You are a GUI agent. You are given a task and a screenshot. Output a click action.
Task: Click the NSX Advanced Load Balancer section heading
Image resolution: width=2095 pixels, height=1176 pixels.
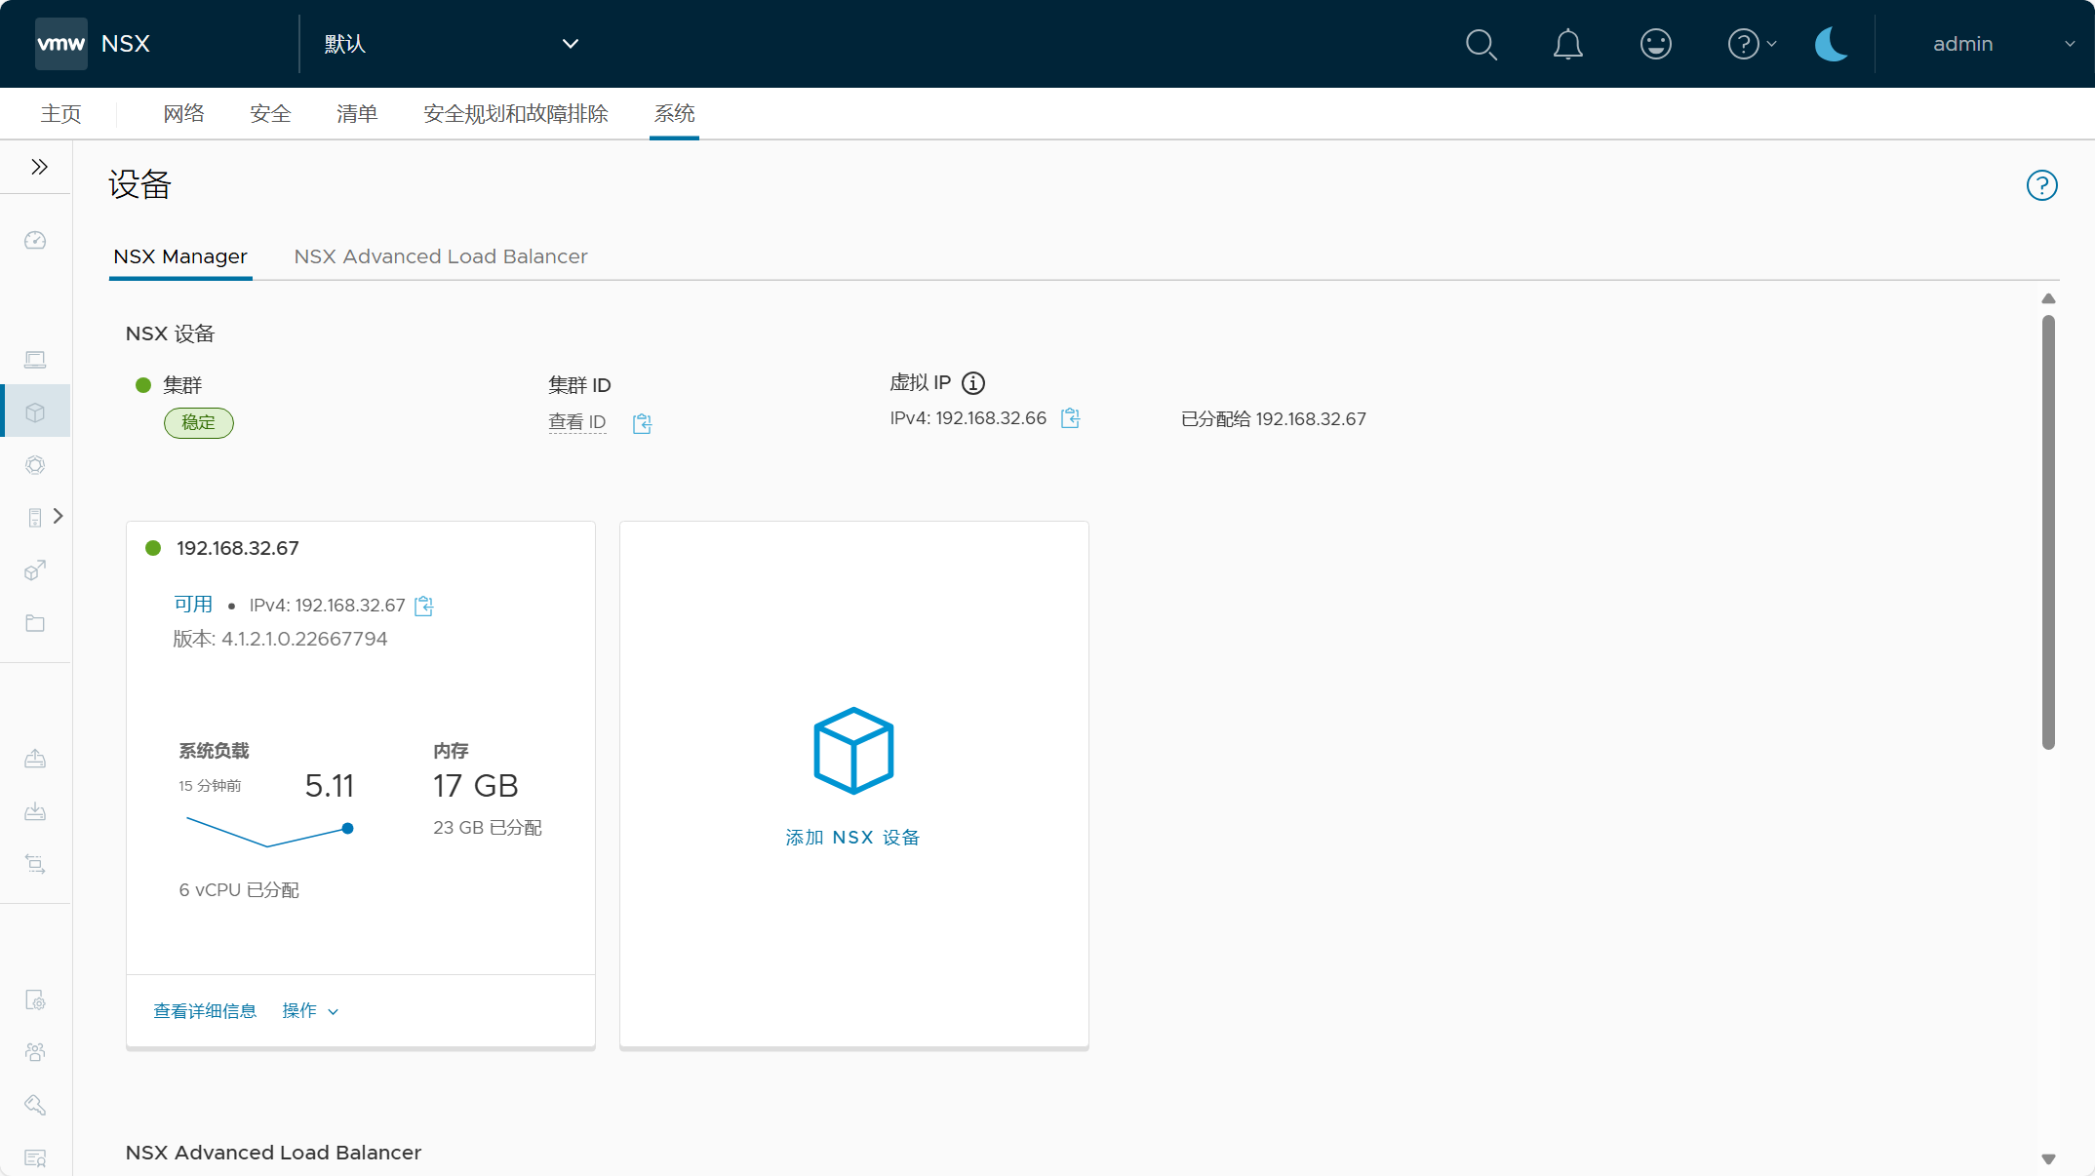coord(273,1153)
